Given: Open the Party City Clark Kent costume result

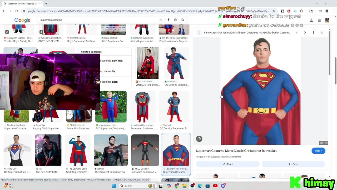Looking at the screenshot, I should pyautogui.click(x=17, y=154).
